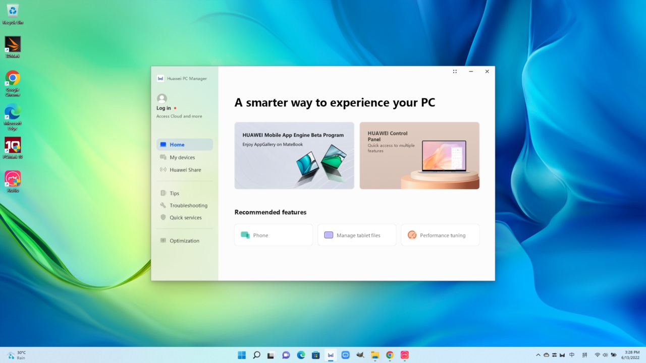Open Microsoft Edge from taskbar
Viewport: 646px width, 363px height.
point(301,355)
